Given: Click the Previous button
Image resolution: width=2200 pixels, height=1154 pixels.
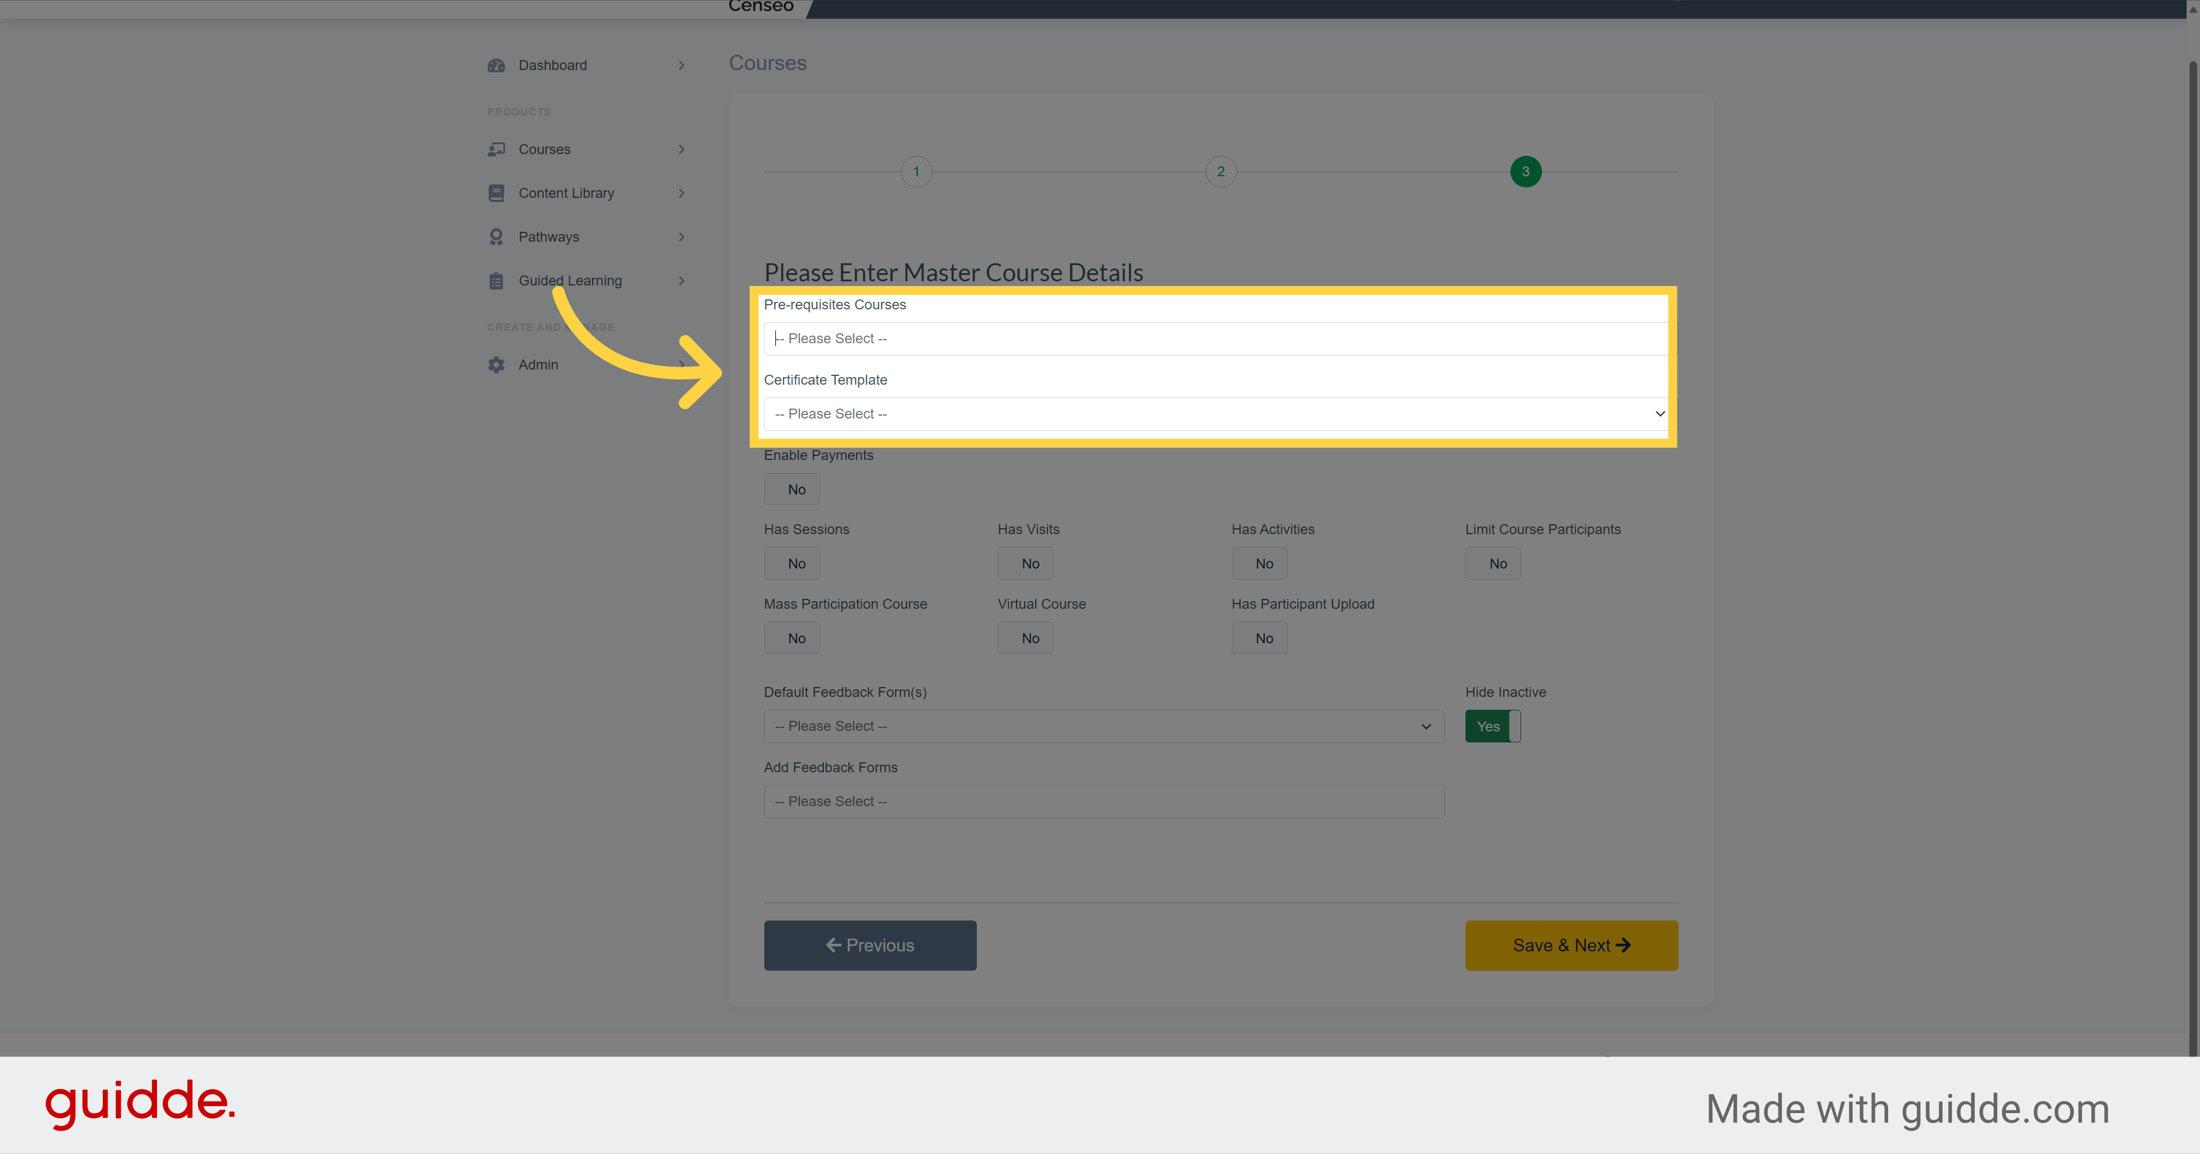Looking at the screenshot, I should (x=869, y=945).
